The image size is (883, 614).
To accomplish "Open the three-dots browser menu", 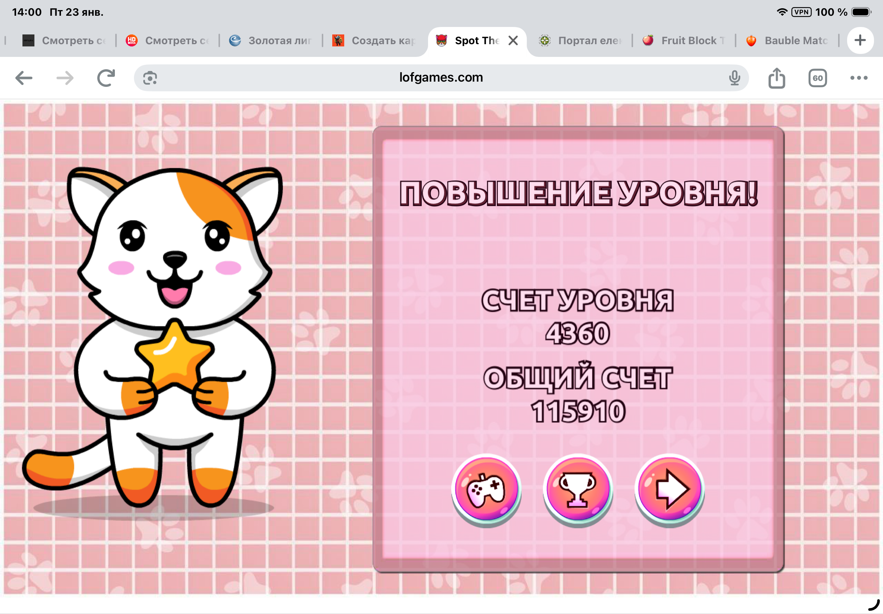I will 859,78.
